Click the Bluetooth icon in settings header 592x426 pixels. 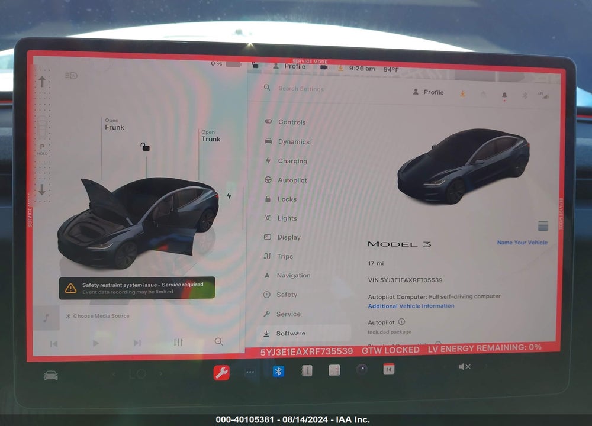(525, 95)
